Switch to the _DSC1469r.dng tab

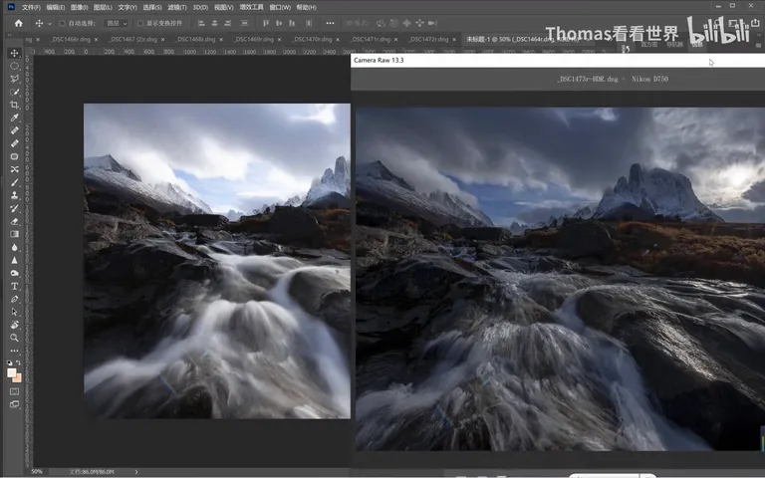[x=254, y=39]
